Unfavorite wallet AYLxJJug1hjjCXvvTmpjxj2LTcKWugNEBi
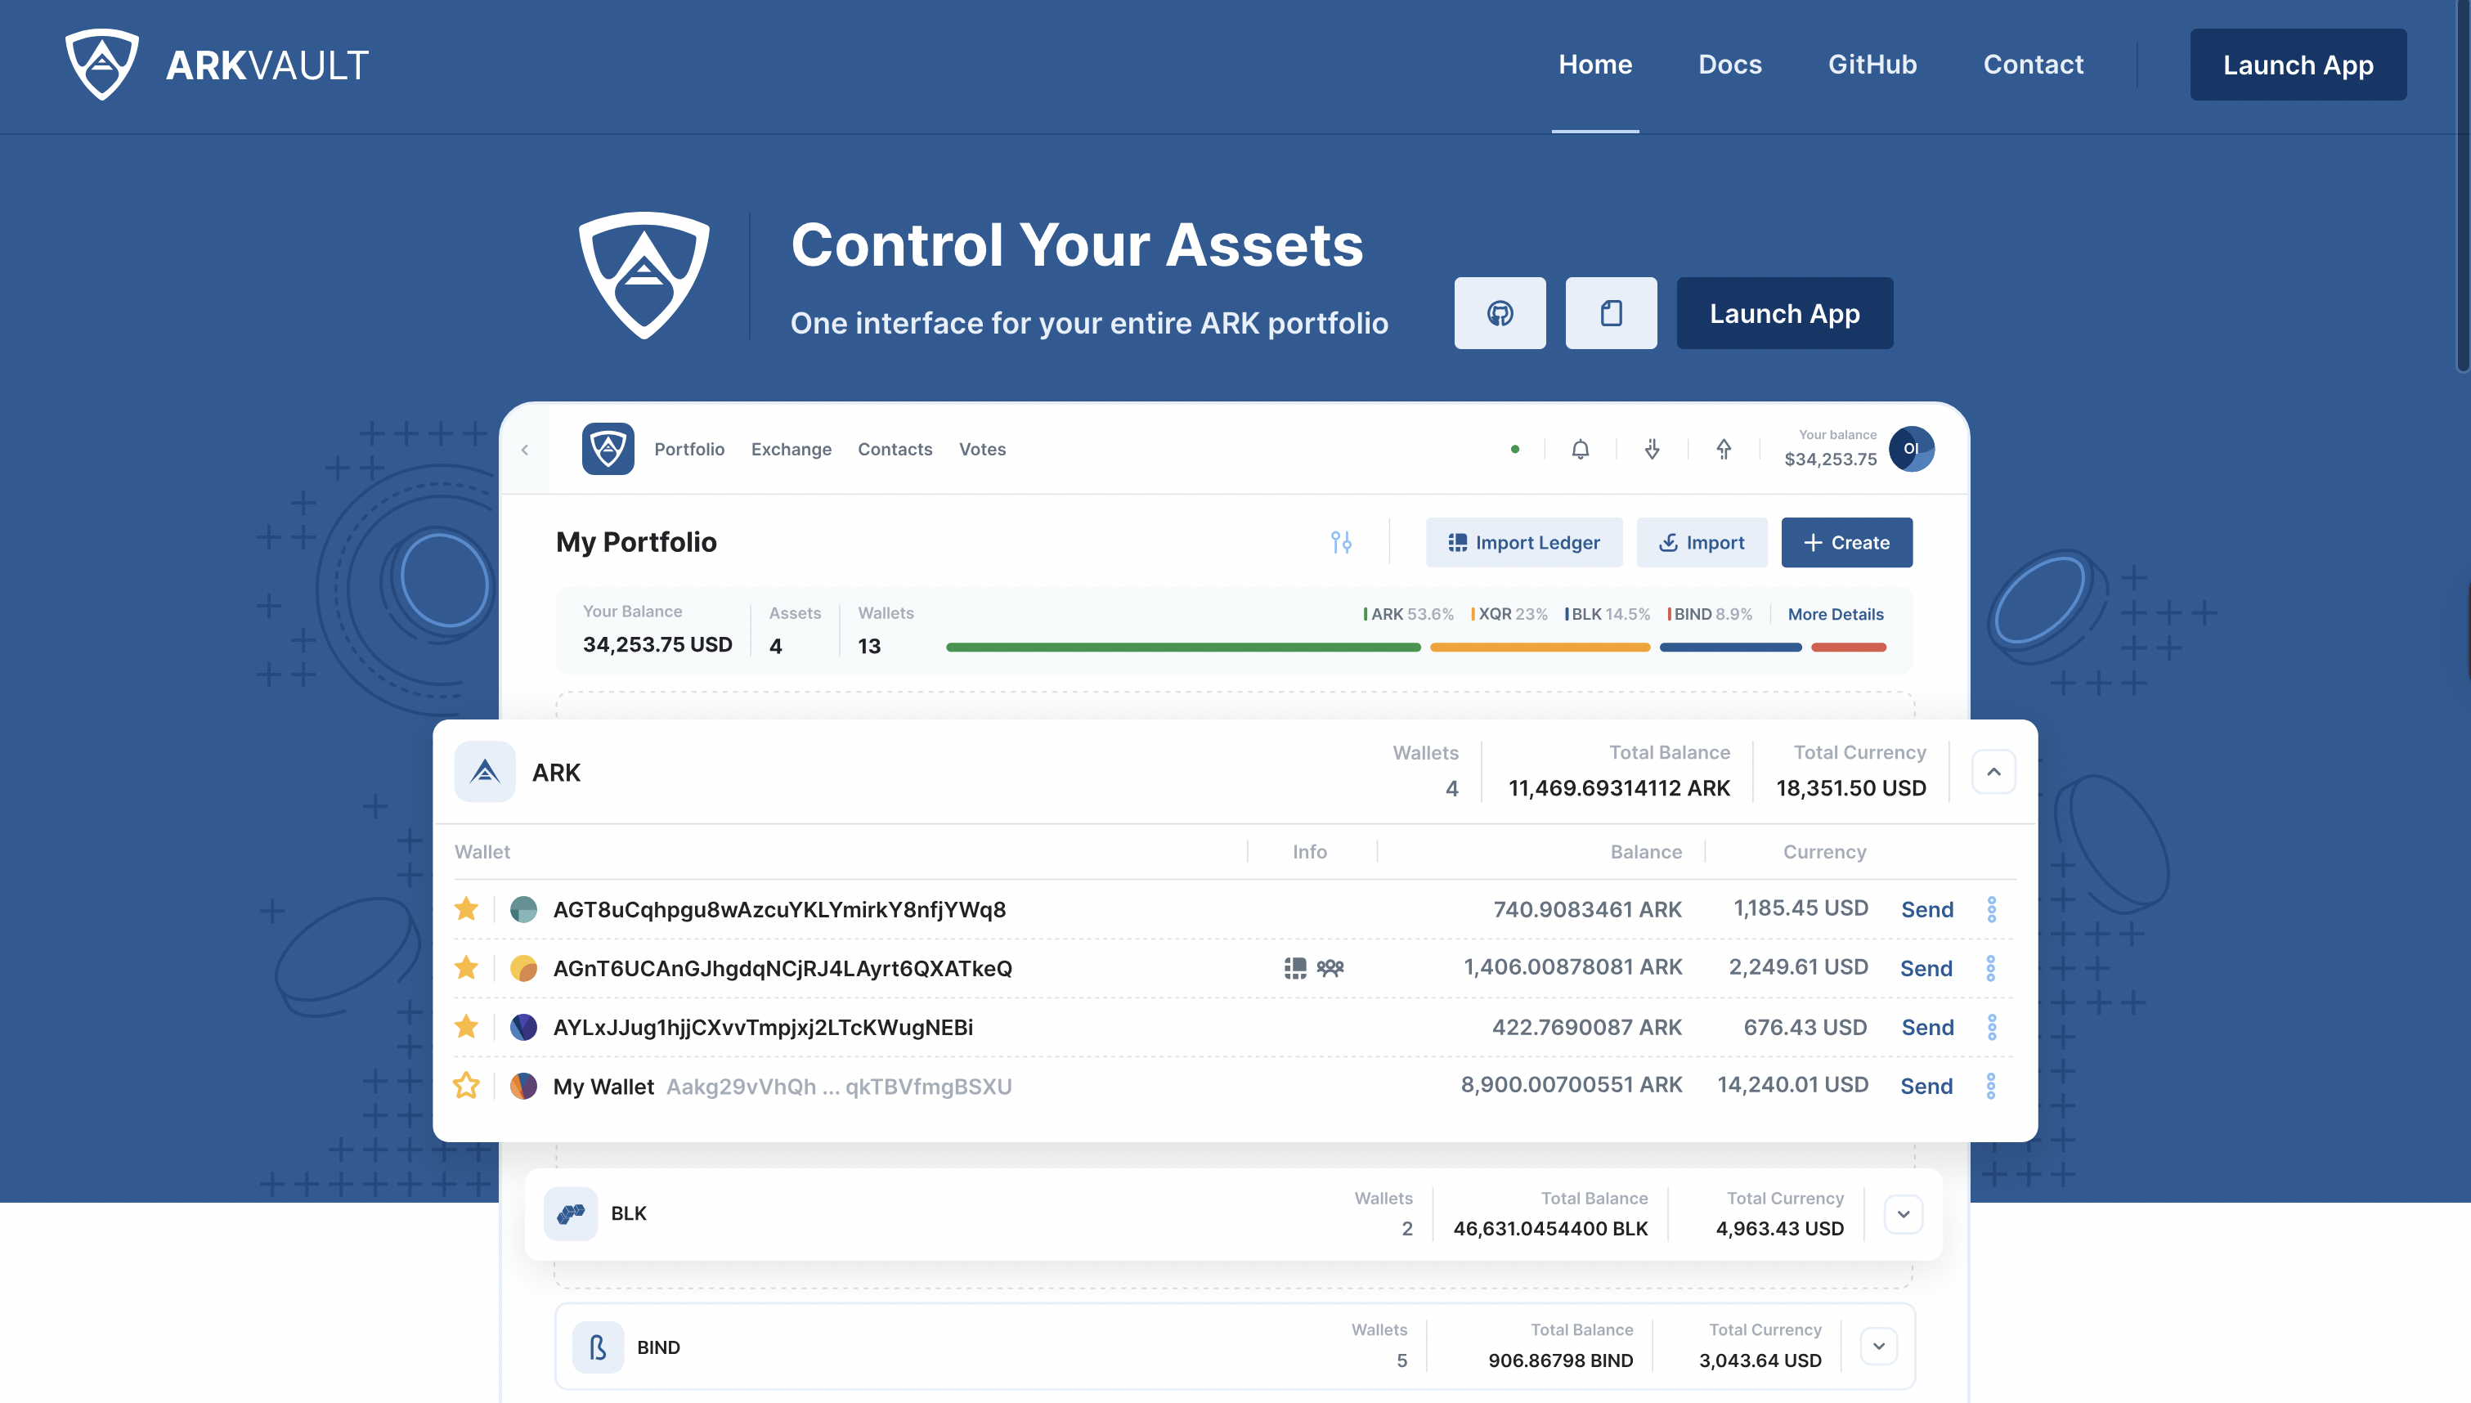Image resolution: width=2471 pixels, height=1403 pixels. 467,1026
